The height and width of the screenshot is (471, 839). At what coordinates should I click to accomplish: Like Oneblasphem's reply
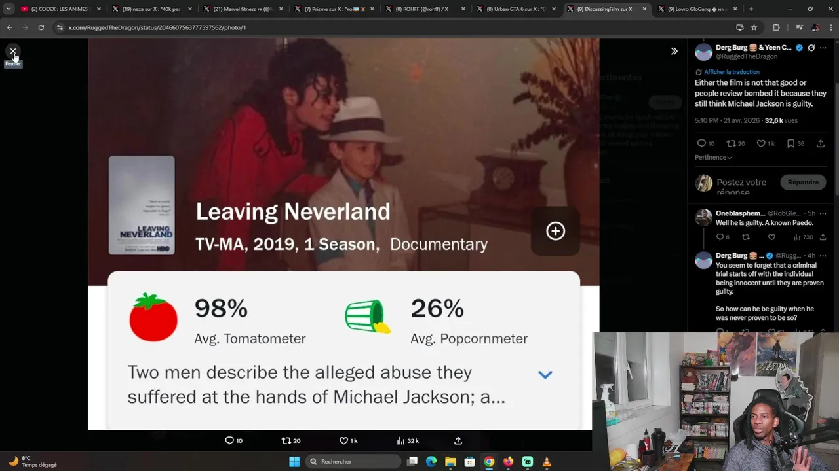pos(771,237)
